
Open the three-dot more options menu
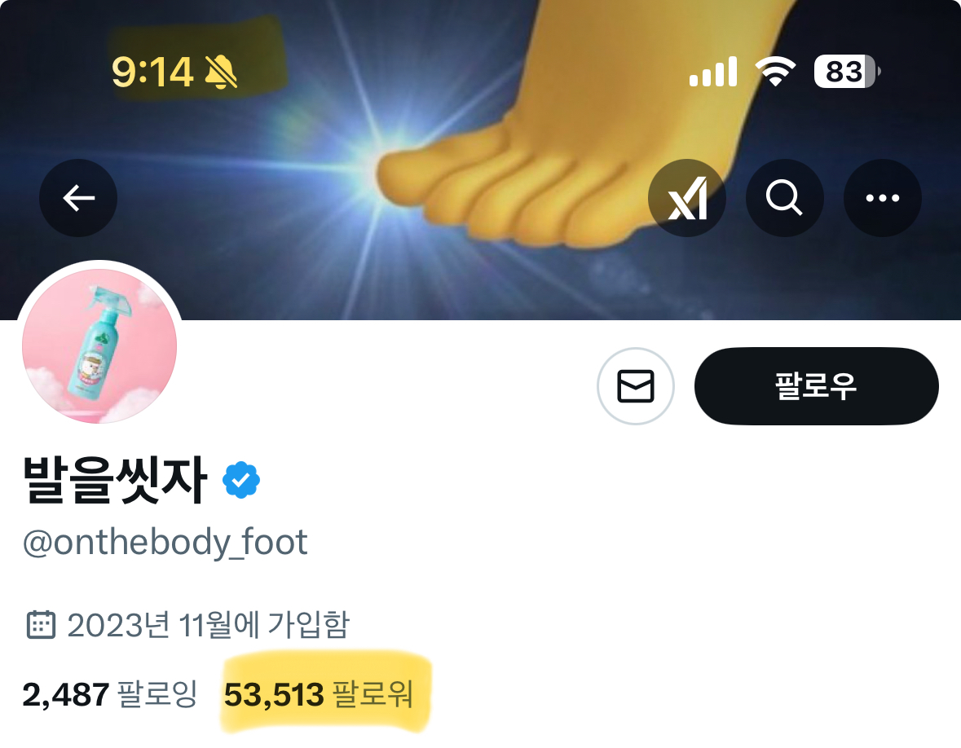(883, 198)
